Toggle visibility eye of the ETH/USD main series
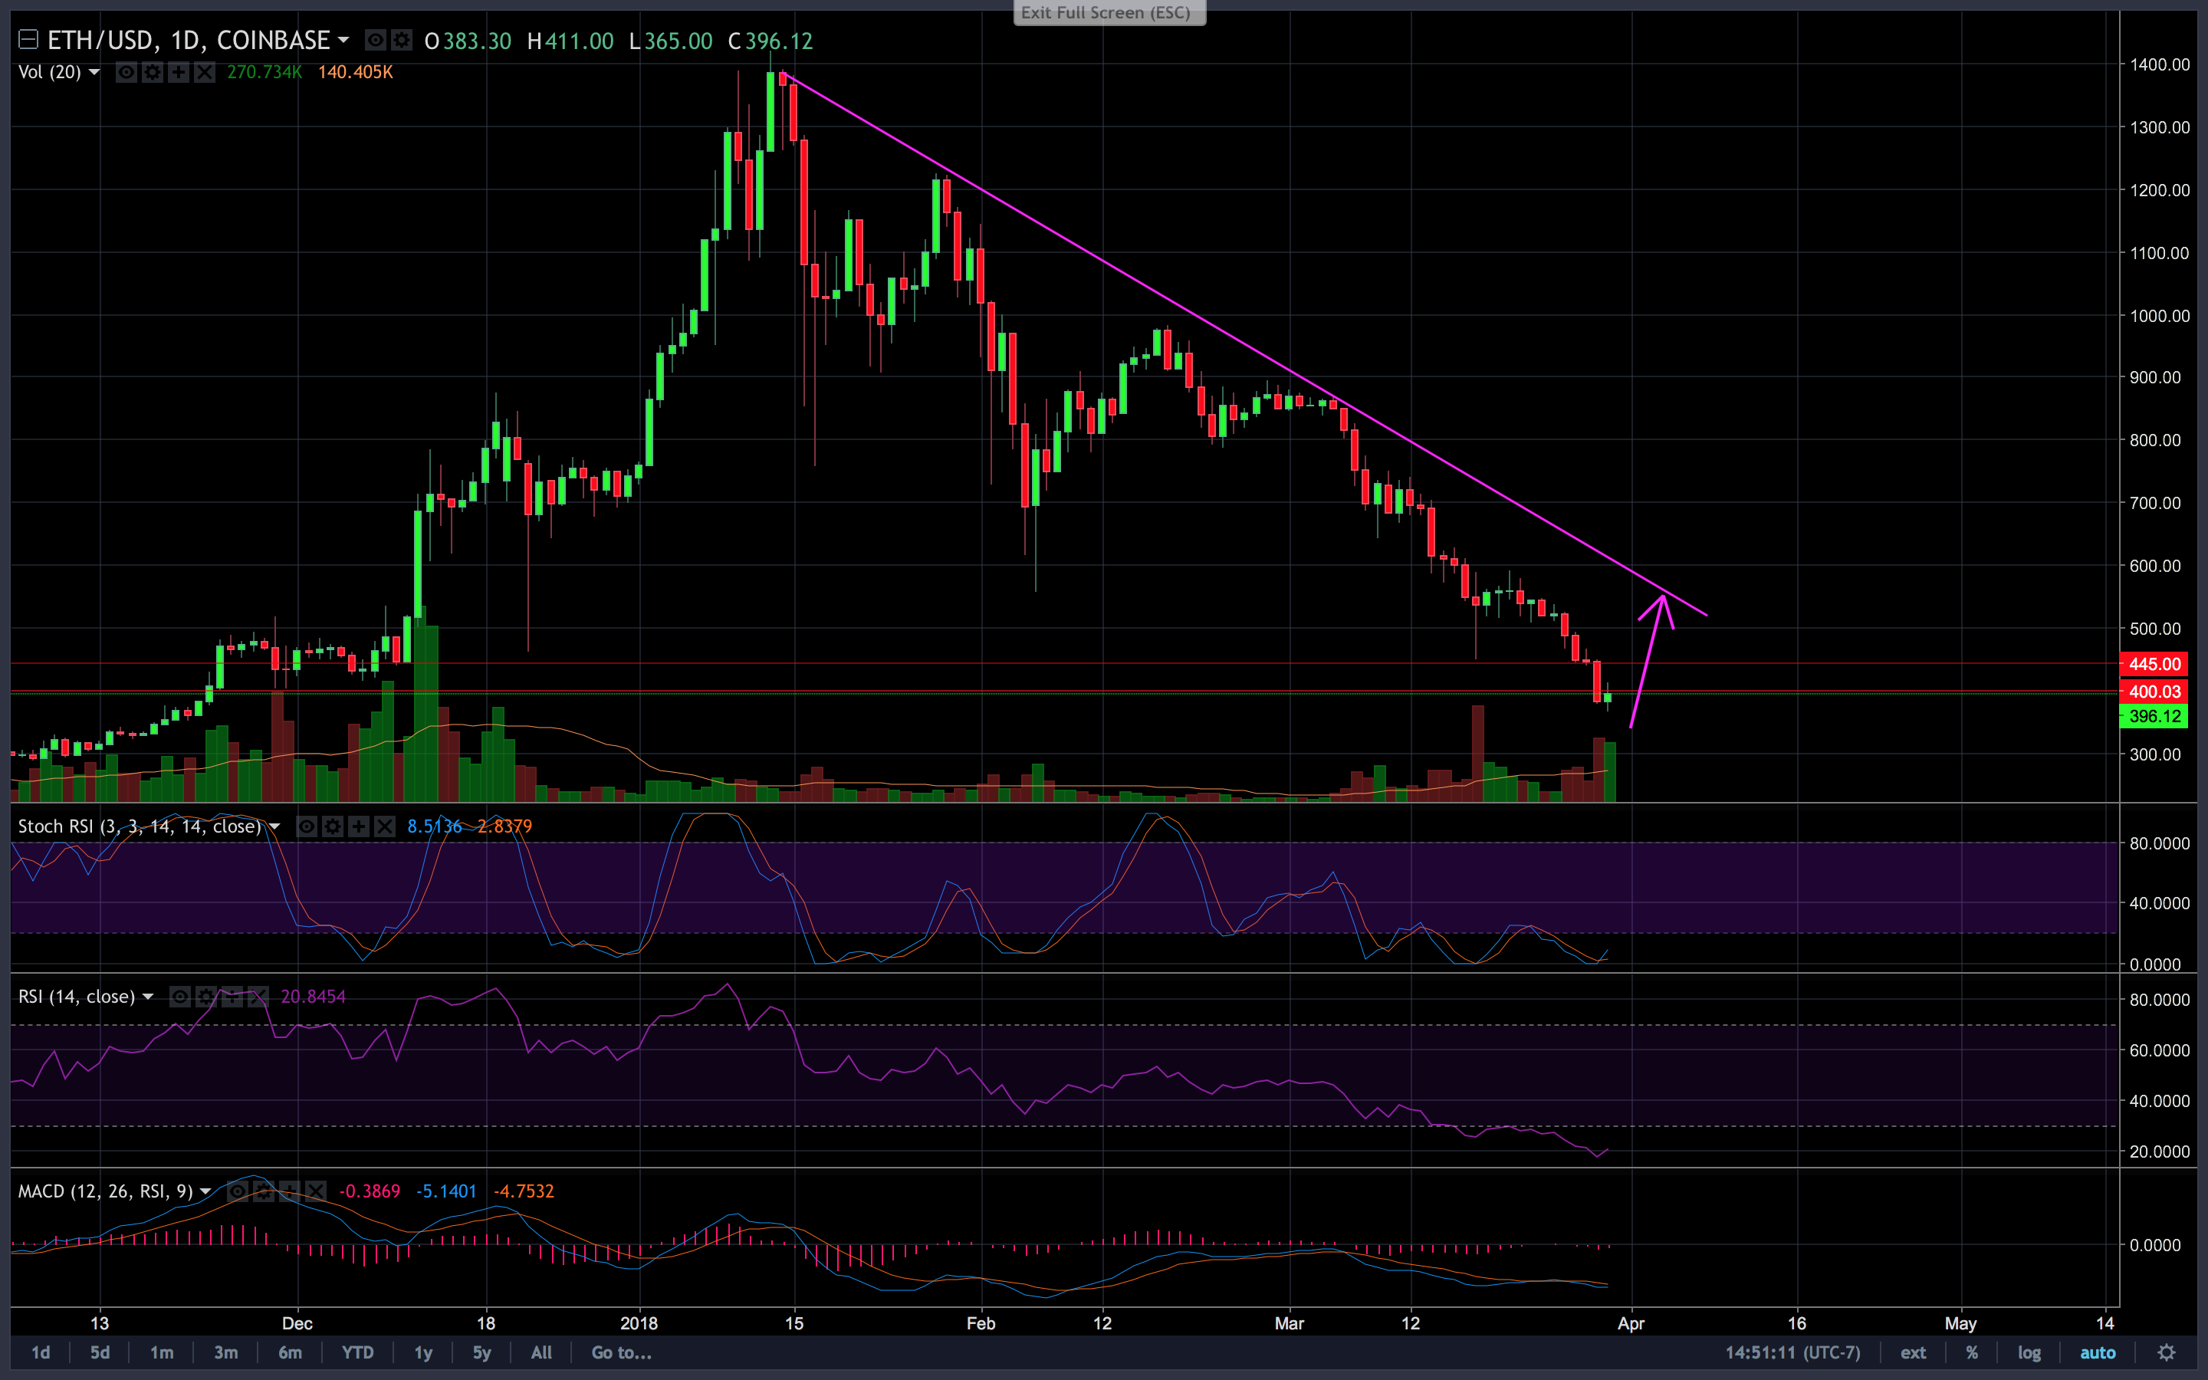Viewport: 2208px width, 1380px height. pos(375,40)
